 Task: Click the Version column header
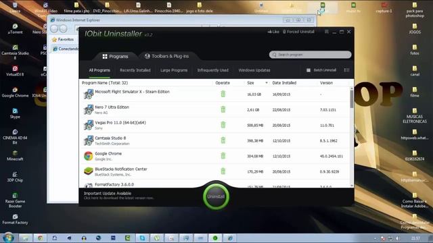tap(326, 82)
